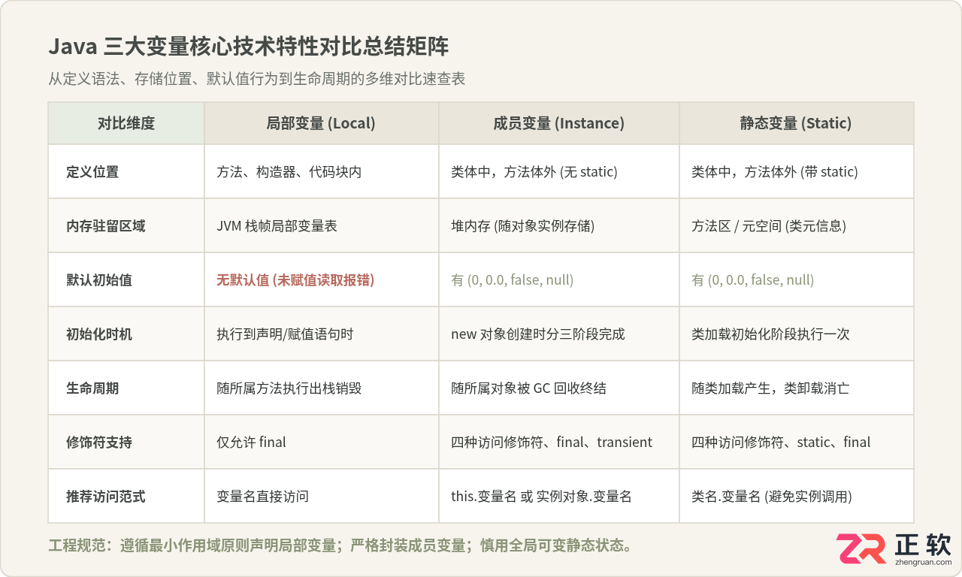Click the subtitle about 多维对比速查表

tap(257, 79)
